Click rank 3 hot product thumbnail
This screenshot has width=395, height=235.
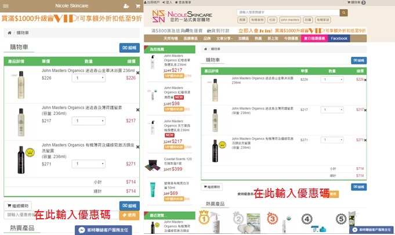click(279, 222)
